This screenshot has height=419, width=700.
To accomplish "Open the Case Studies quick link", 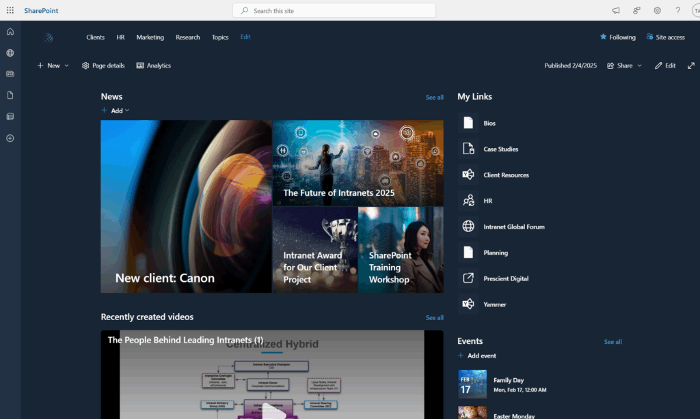I will [500, 149].
